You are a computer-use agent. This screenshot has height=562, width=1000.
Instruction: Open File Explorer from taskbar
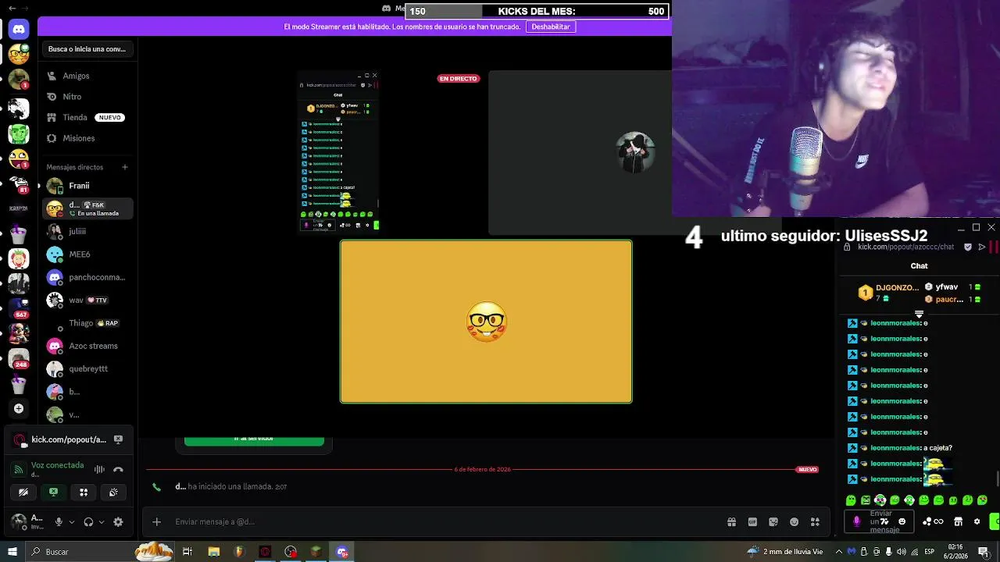[x=213, y=552]
